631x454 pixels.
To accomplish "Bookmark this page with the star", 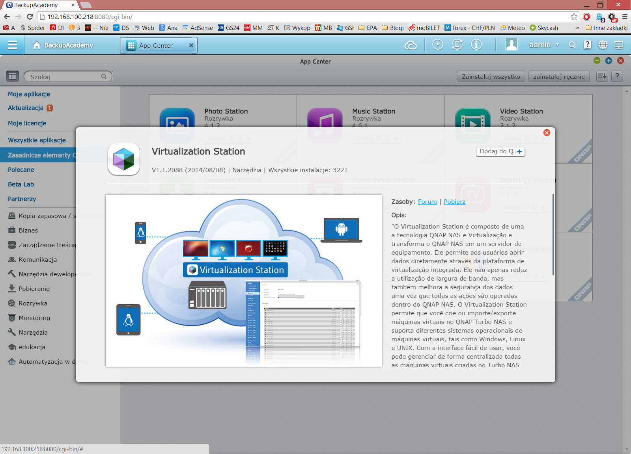I will pyautogui.click(x=574, y=17).
